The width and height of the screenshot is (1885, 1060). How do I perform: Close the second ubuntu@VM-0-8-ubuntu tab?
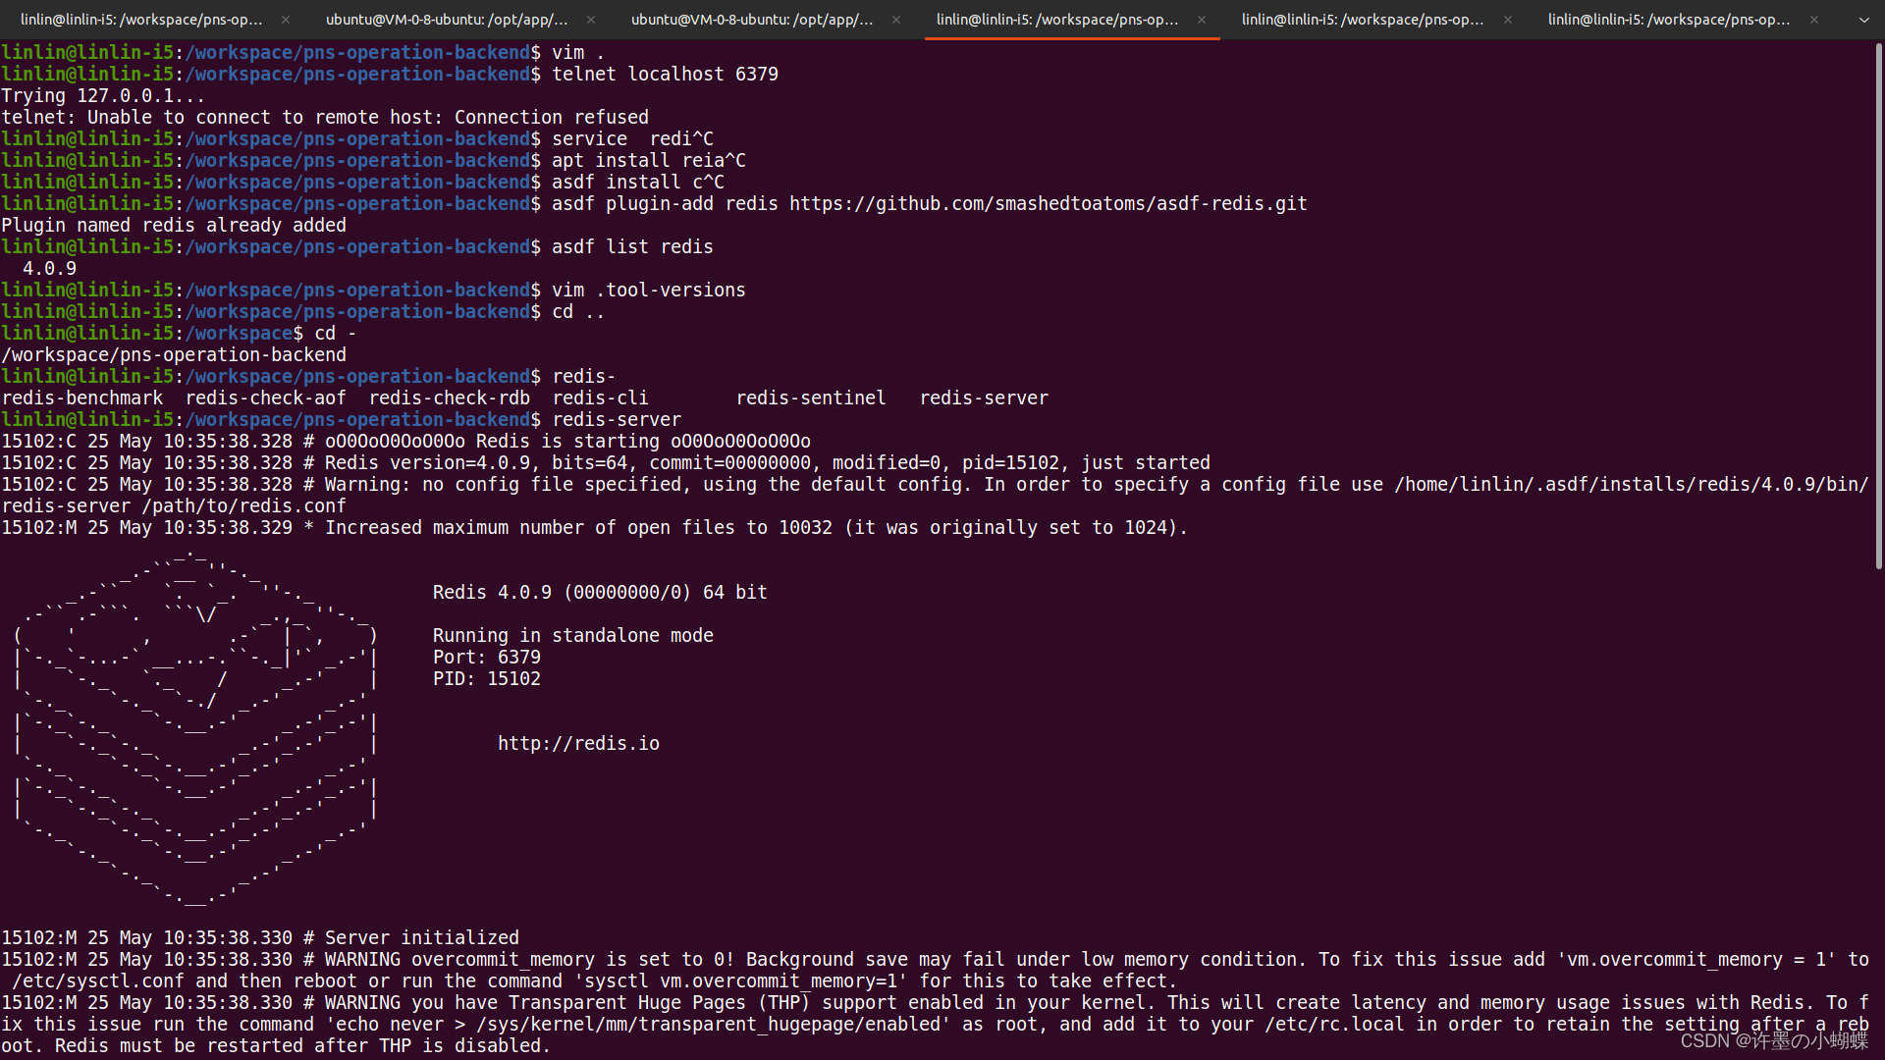click(895, 19)
